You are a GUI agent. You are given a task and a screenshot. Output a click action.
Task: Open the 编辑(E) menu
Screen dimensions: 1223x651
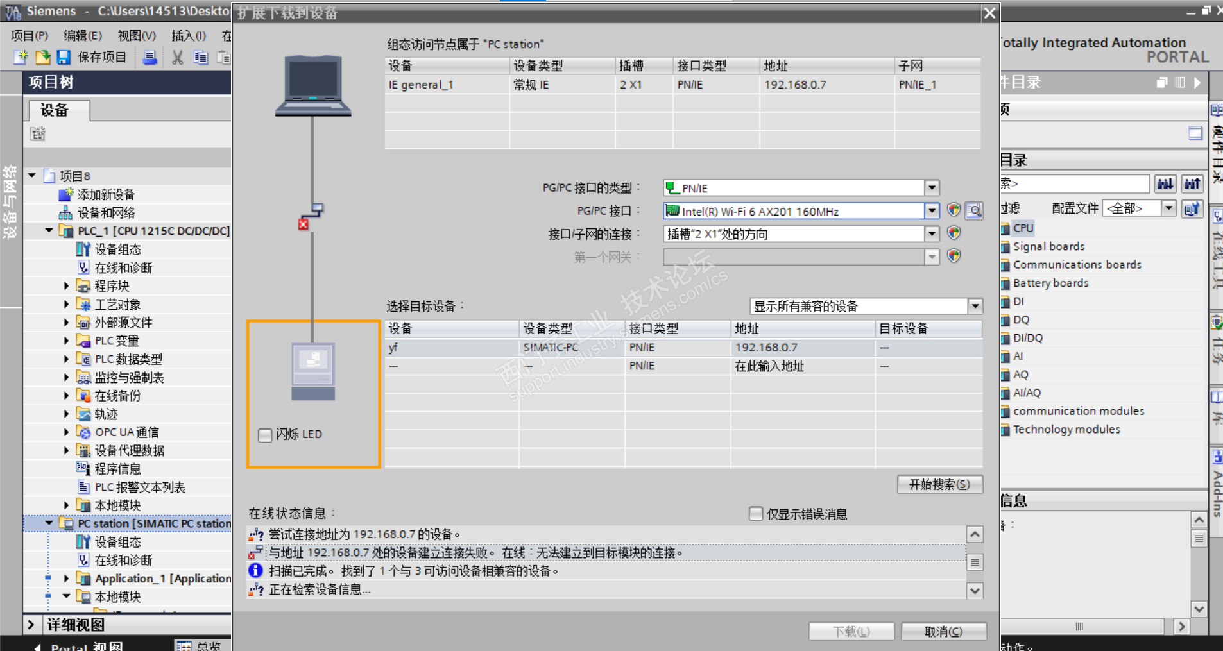[x=83, y=35]
